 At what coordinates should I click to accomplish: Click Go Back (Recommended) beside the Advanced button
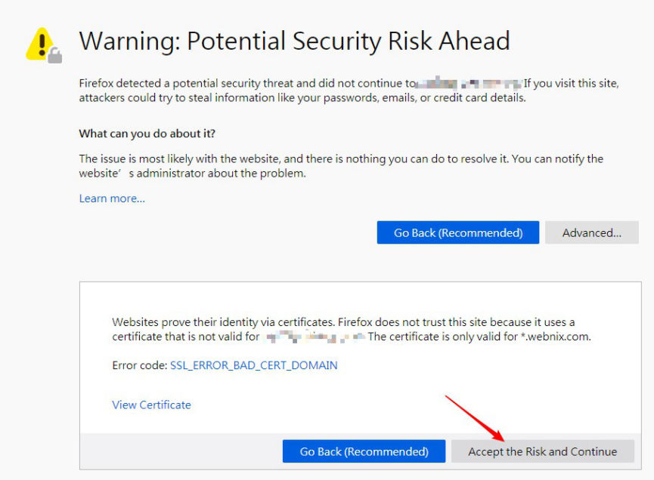click(x=458, y=232)
